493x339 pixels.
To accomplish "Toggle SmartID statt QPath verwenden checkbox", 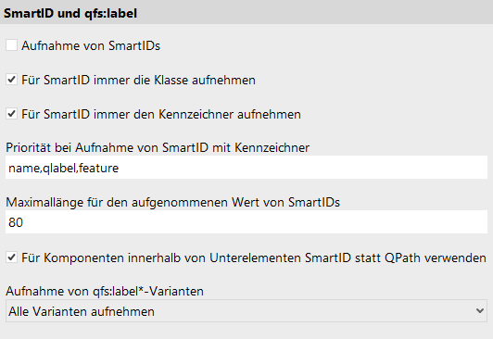I will (11, 257).
